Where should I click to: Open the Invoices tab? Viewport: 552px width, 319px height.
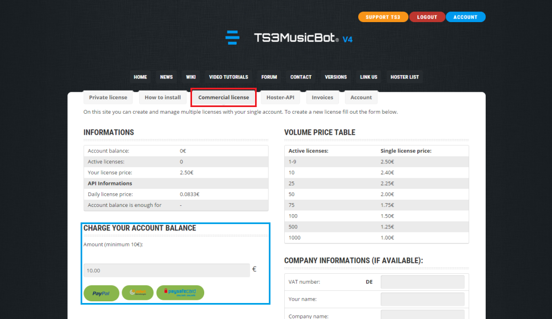coord(322,98)
